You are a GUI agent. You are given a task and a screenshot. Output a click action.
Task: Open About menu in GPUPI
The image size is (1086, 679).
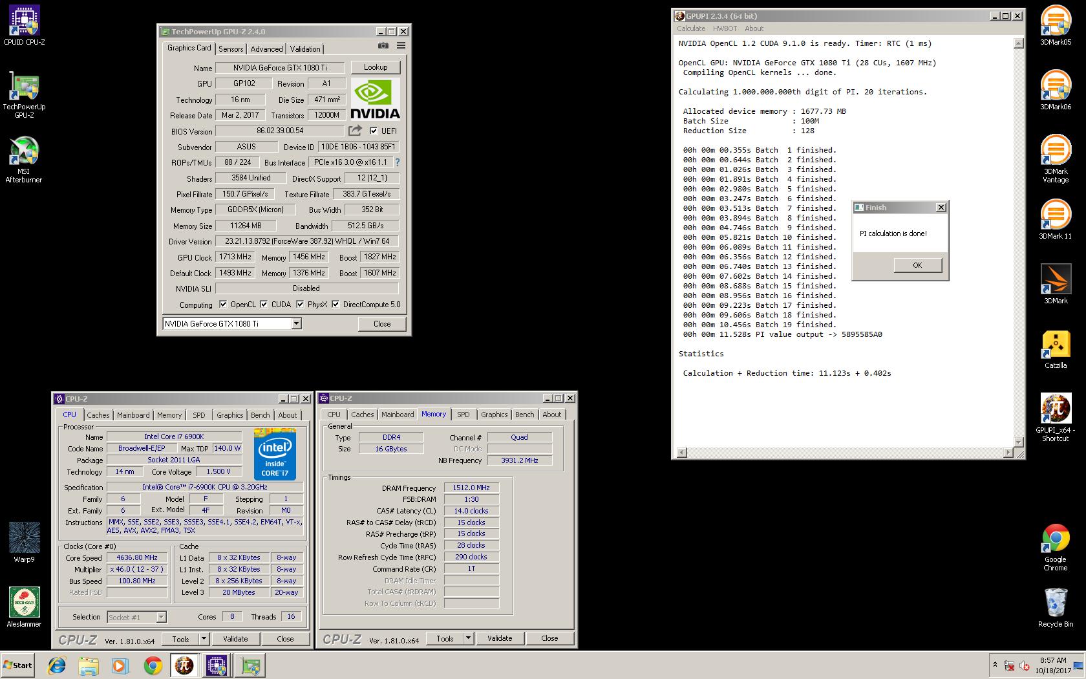coord(754,28)
